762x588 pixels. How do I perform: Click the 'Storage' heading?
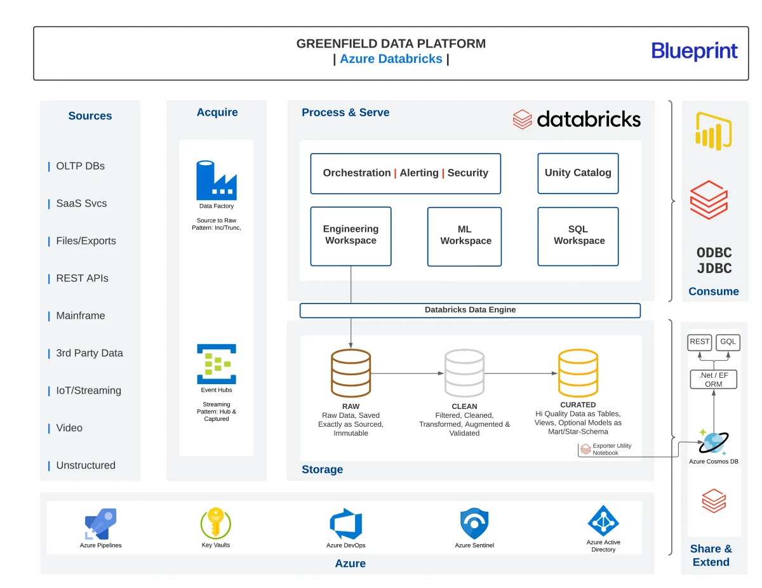pos(323,470)
